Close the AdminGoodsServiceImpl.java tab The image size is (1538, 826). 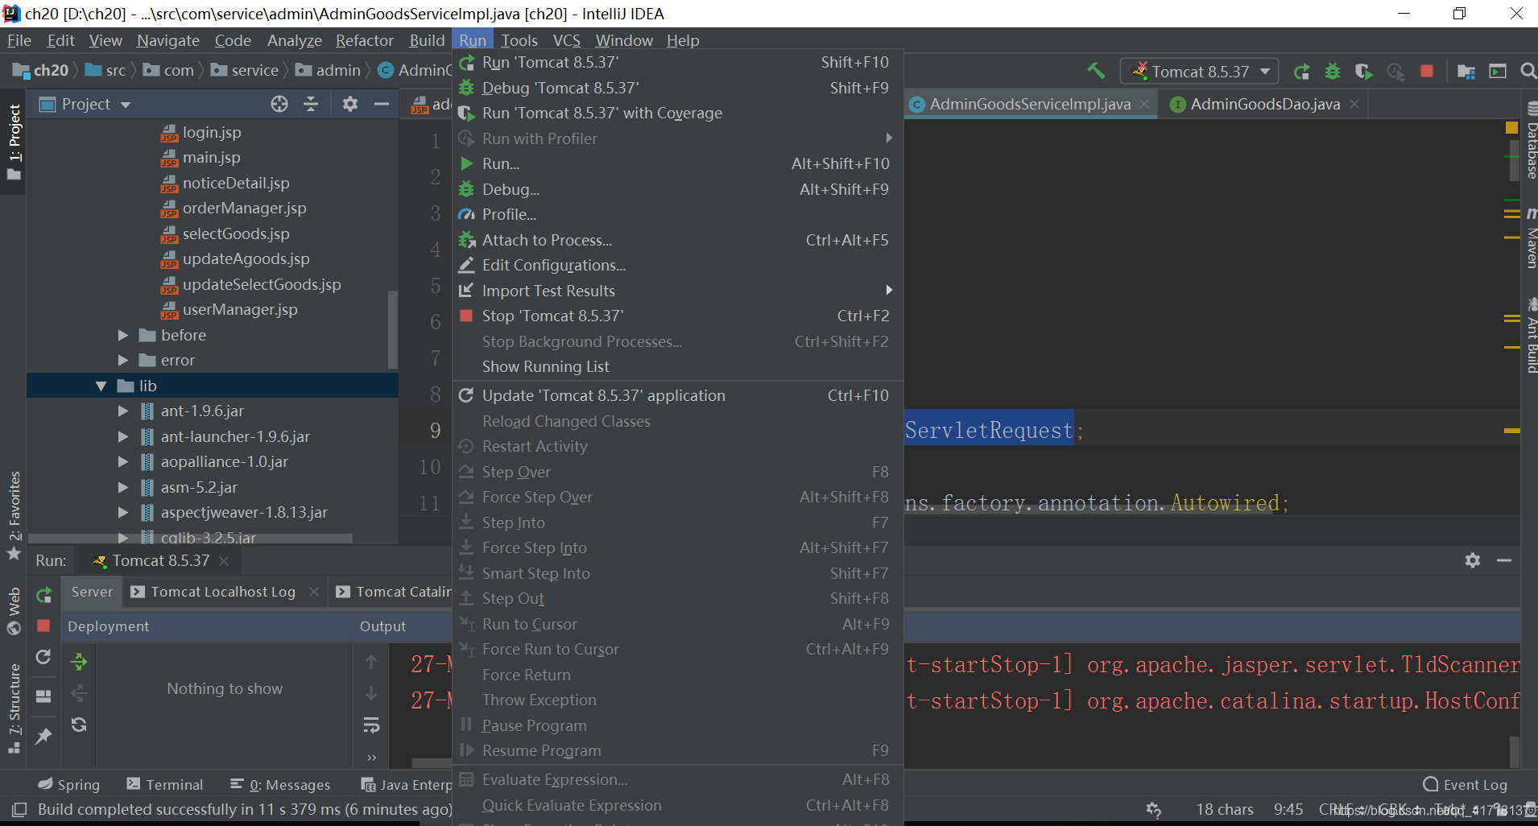(x=1144, y=104)
